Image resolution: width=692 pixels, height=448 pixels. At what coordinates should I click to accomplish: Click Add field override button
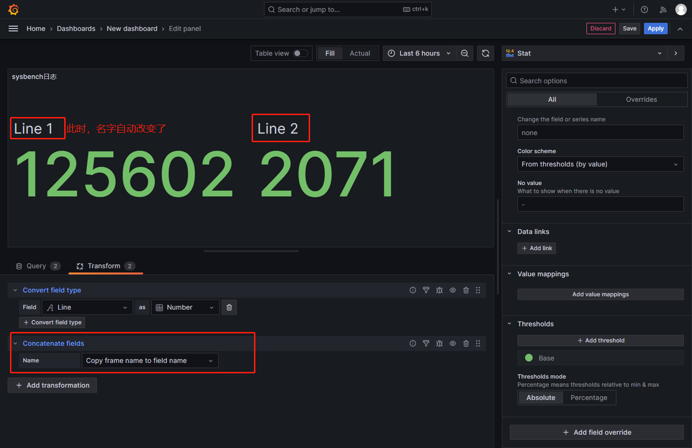pos(597,432)
